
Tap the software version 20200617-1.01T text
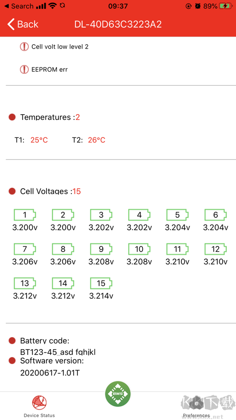(50, 372)
